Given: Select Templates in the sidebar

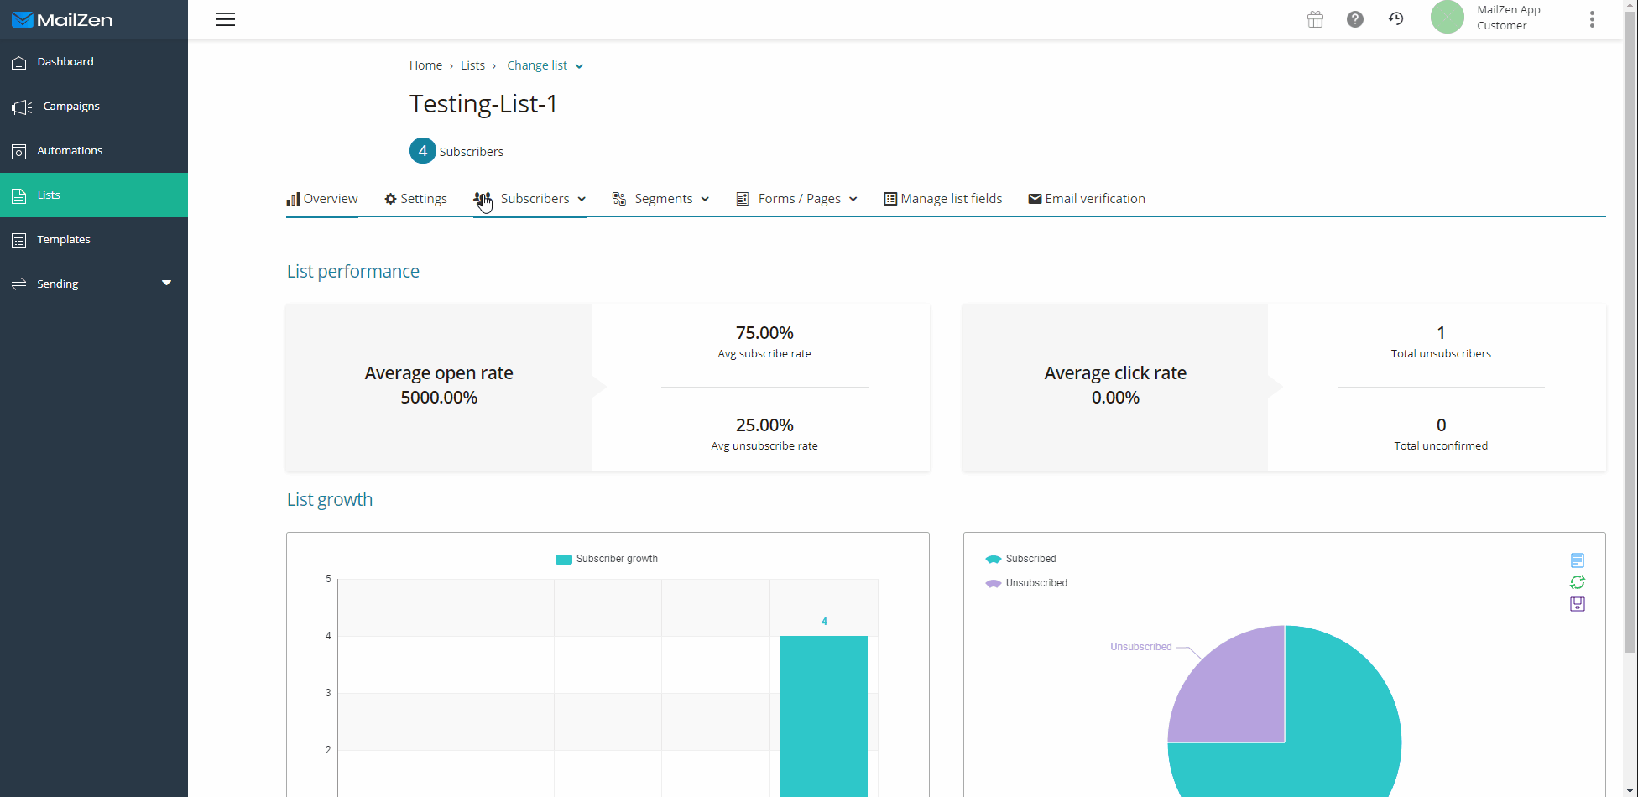Looking at the screenshot, I should [x=94, y=240].
